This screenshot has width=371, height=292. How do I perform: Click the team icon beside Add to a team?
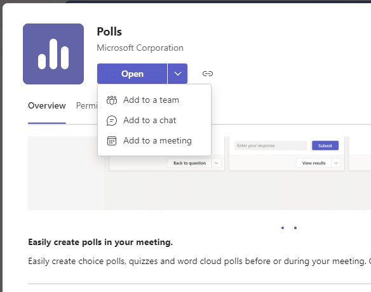tap(112, 100)
